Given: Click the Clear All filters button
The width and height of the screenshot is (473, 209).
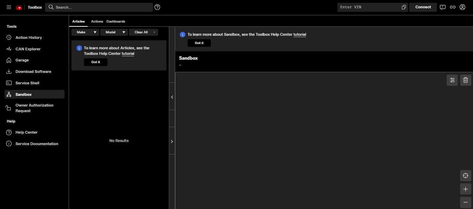Looking at the screenshot, I should pyautogui.click(x=144, y=32).
